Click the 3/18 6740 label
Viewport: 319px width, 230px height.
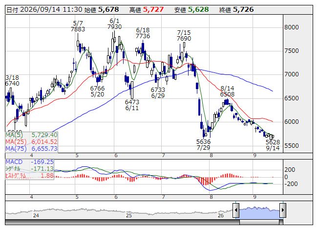12,80
